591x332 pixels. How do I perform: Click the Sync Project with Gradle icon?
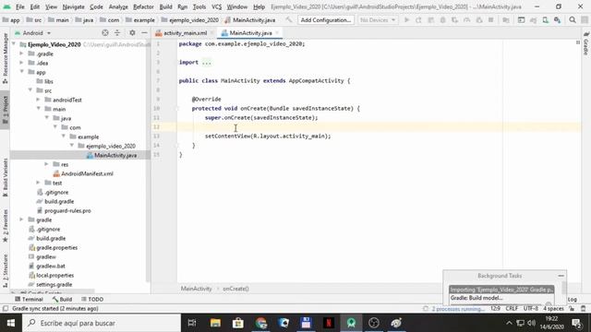533,20
